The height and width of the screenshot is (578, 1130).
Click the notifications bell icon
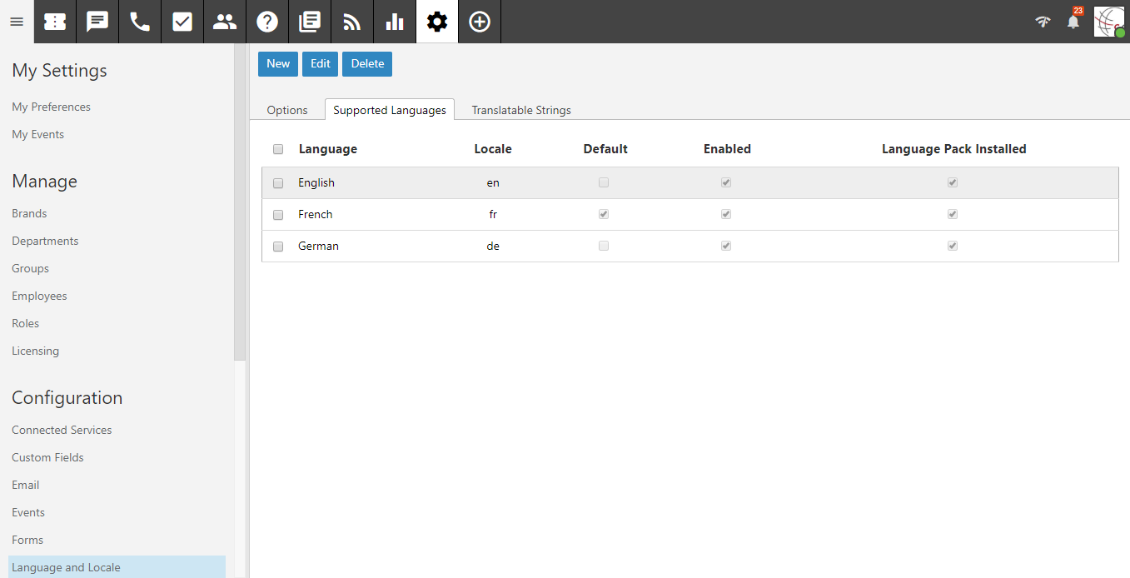pos(1073,22)
